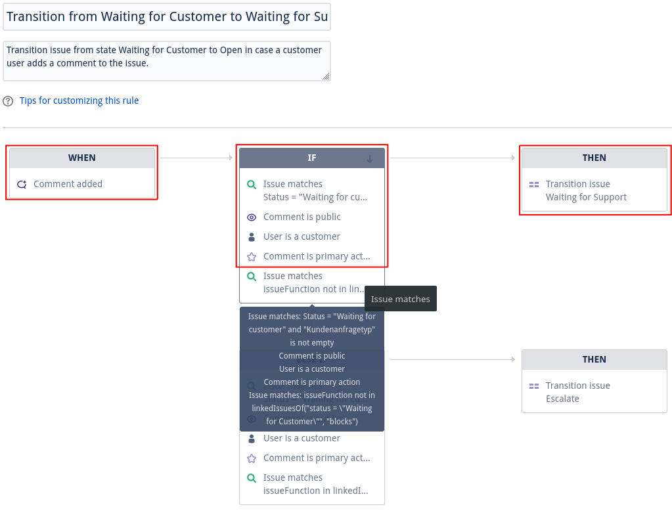Image resolution: width=672 pixels, height=511 pixels.
Task: Select the WHEN block header
Action: click(x=81, y=158)
